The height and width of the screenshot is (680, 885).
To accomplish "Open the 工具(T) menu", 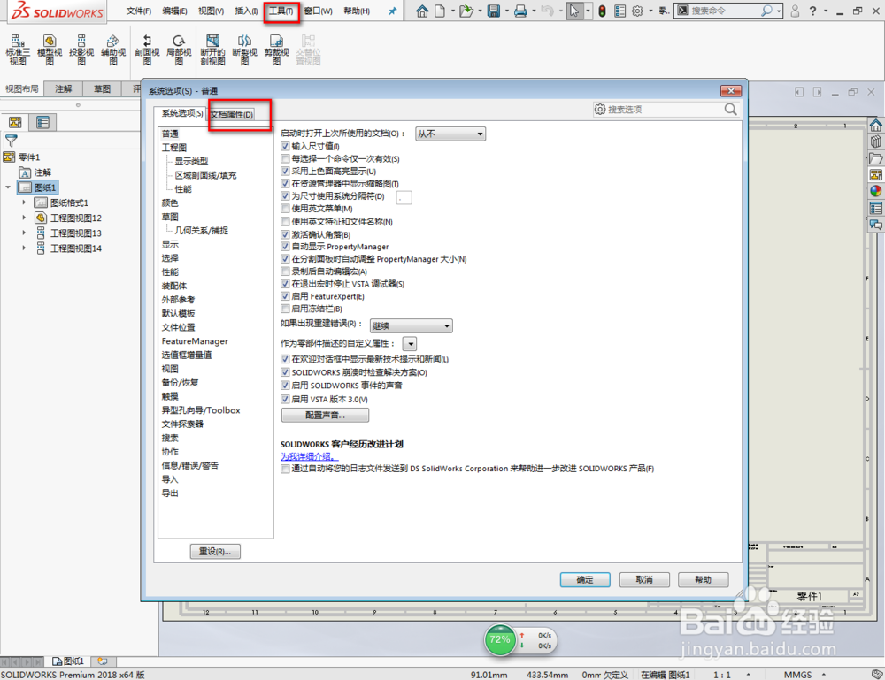I will point(281,11).
